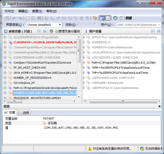The width and height of the screenshot is (164, 154).
Task: Click the user Path orange tag icon
Action: coord(88,63)
